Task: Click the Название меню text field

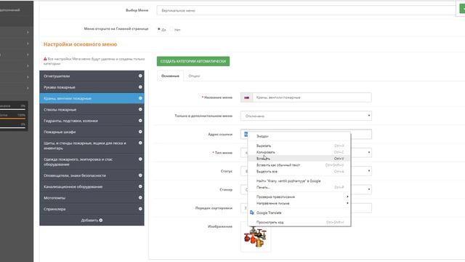Action: pyautogui.click(x=312, y=98)
